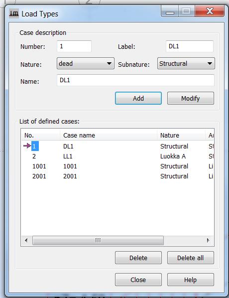Click Structural nature in DL1 row

point(174,147)
